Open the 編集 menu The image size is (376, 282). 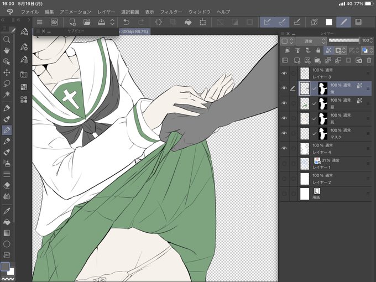tap(49, 12)
